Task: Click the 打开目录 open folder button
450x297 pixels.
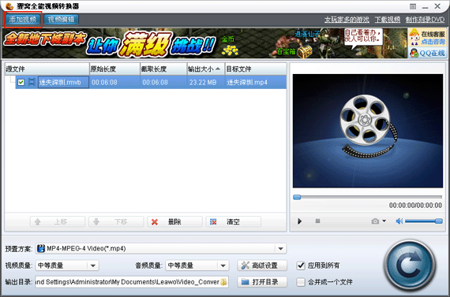Action: pos(262,282)
